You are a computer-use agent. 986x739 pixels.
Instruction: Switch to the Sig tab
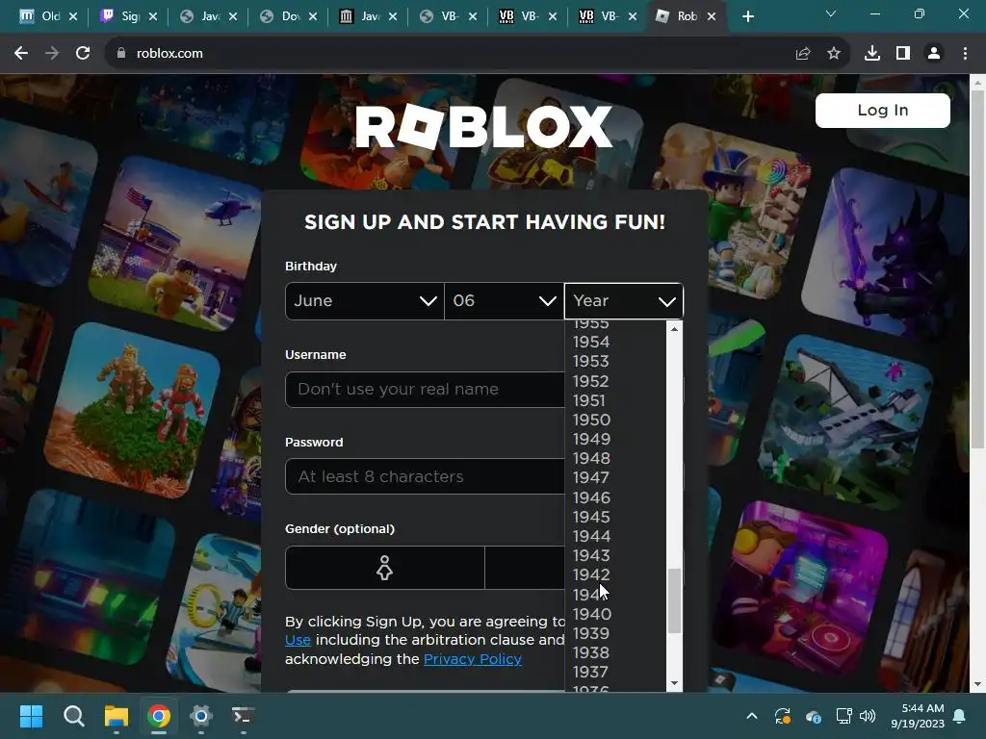tap(128, 16)
